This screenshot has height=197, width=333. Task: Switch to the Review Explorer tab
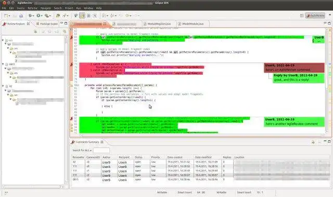[16, 24]
